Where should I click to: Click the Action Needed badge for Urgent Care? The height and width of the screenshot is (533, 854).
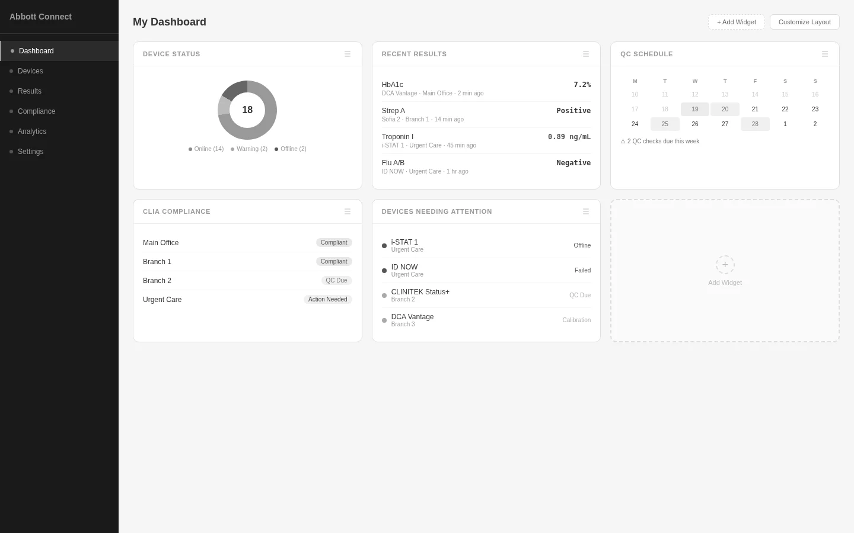(327, 299)
